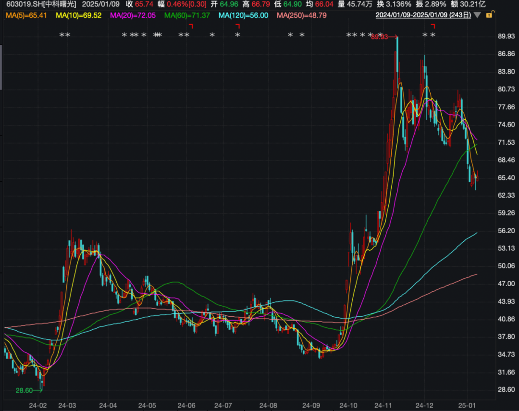This screenshot has width=519, height=411.
Task: Click the green 28.60 low price marker
Action: pos(24,391)
